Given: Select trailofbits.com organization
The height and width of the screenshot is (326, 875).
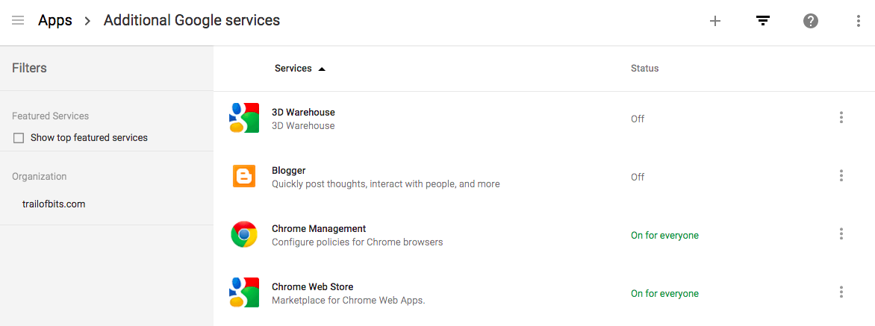Looking at the screenshot, I should [x=54, y=204].
